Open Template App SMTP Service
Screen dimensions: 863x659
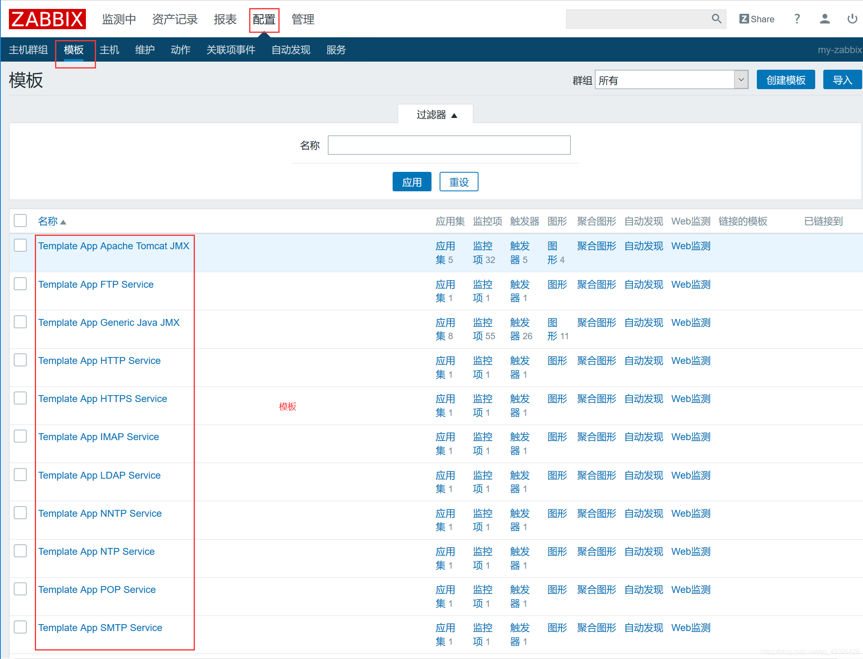[100, 628]
